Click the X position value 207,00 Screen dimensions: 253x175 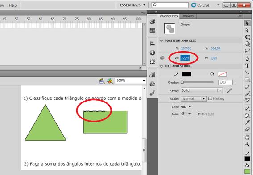coord(186,48)
